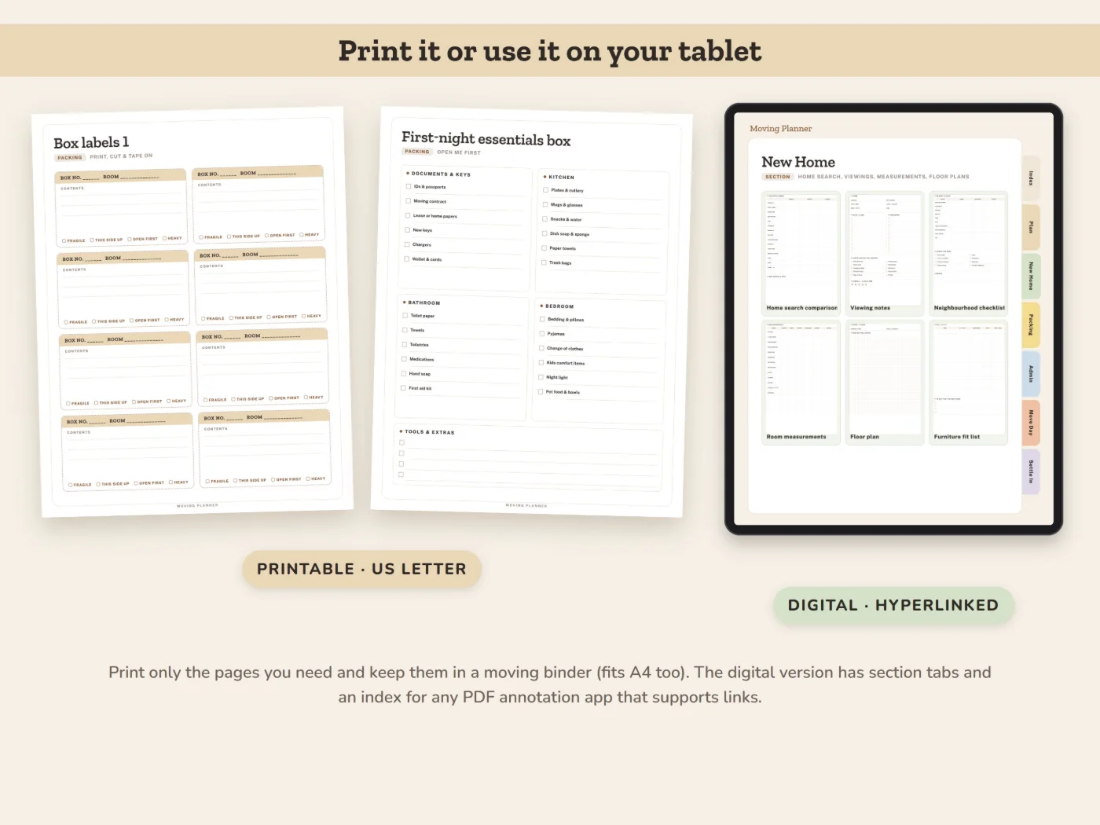Select the Settle In side tab
The image size is (1100, 825).
coord(1031,471)
